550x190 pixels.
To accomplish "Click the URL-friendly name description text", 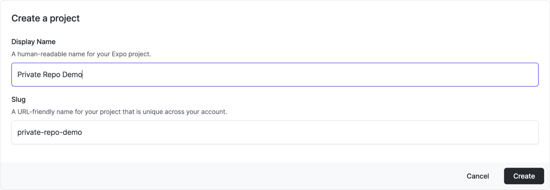I will [119, 112].
